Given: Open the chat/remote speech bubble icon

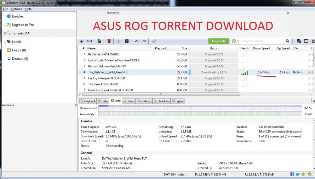Looking at the screenshot, I should point(299,41).
